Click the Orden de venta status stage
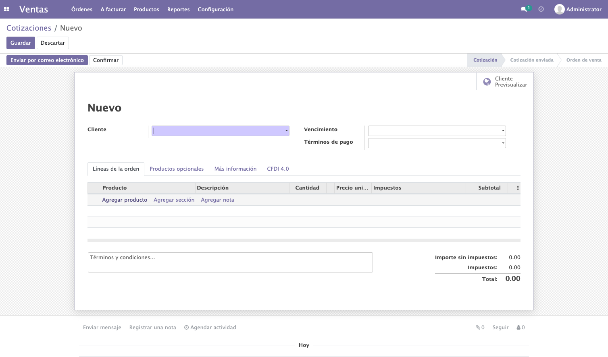This screenshot has width=608, height=357. click(584, 60)
